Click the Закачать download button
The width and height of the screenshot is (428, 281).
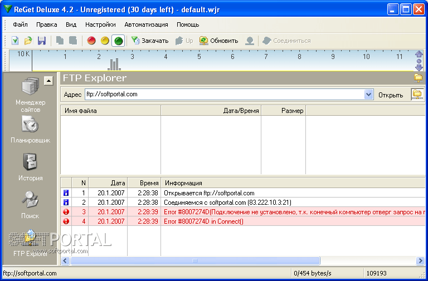coord(149,41)
